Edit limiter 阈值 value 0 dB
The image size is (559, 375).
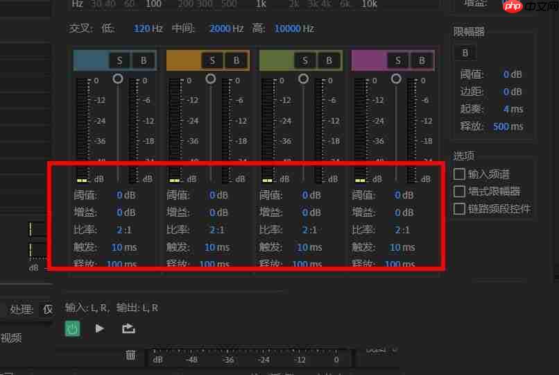513,74
